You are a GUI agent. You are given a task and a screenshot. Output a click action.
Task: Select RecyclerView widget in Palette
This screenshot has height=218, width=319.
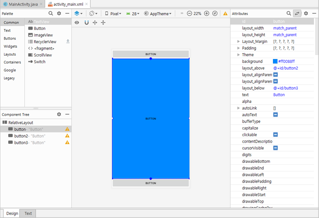(x=45, y=42)
